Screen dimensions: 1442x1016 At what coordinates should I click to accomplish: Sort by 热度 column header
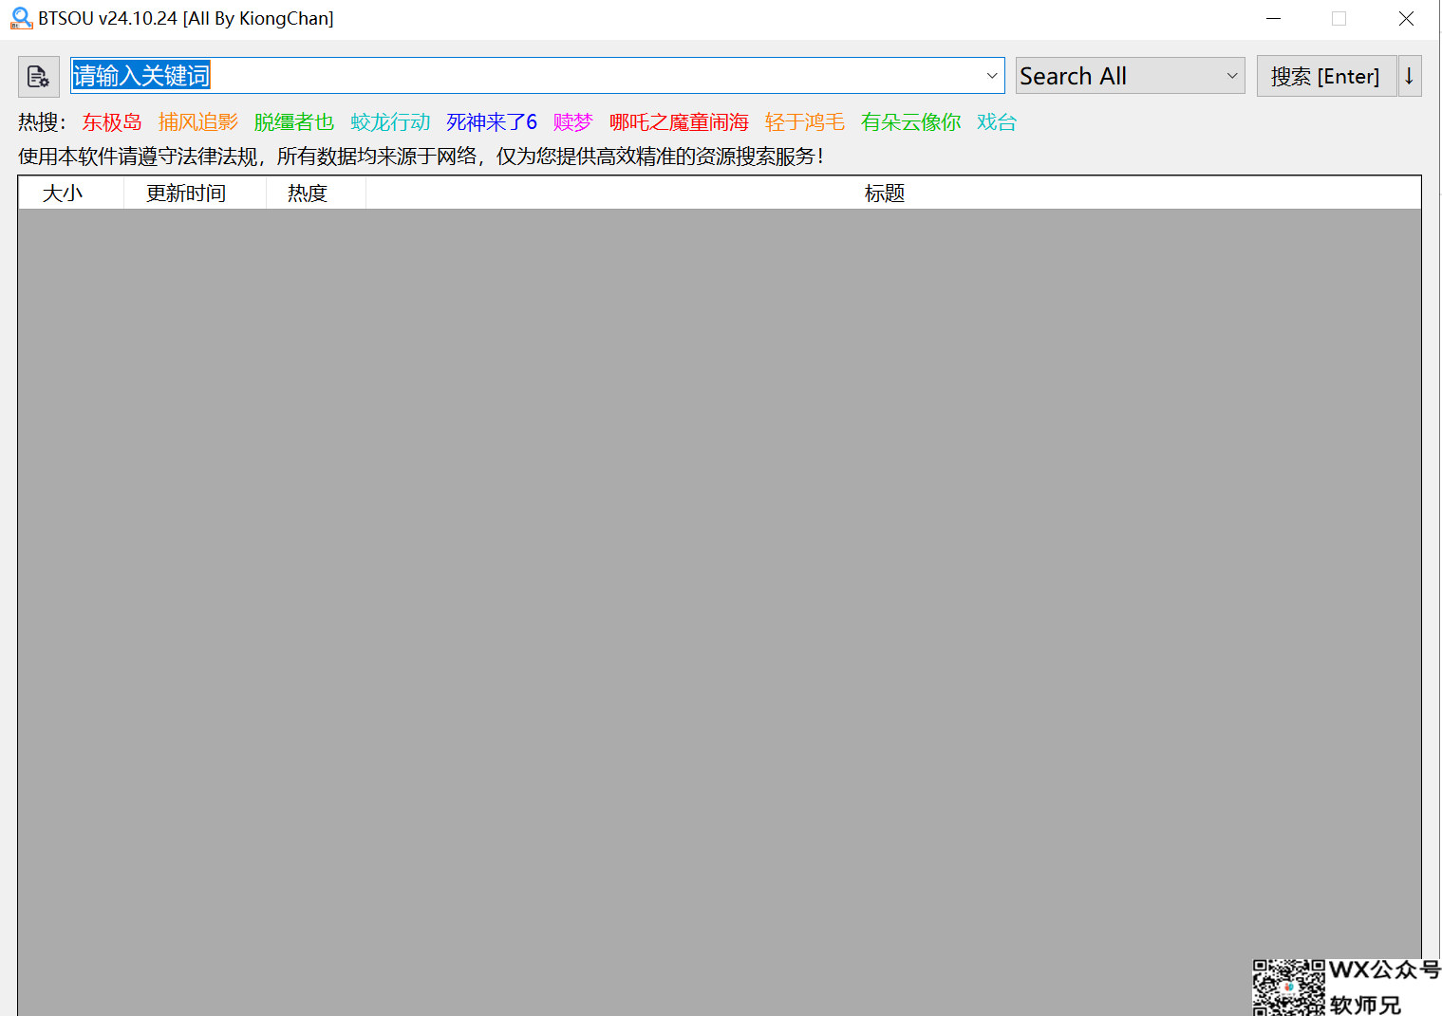[308, 194]
